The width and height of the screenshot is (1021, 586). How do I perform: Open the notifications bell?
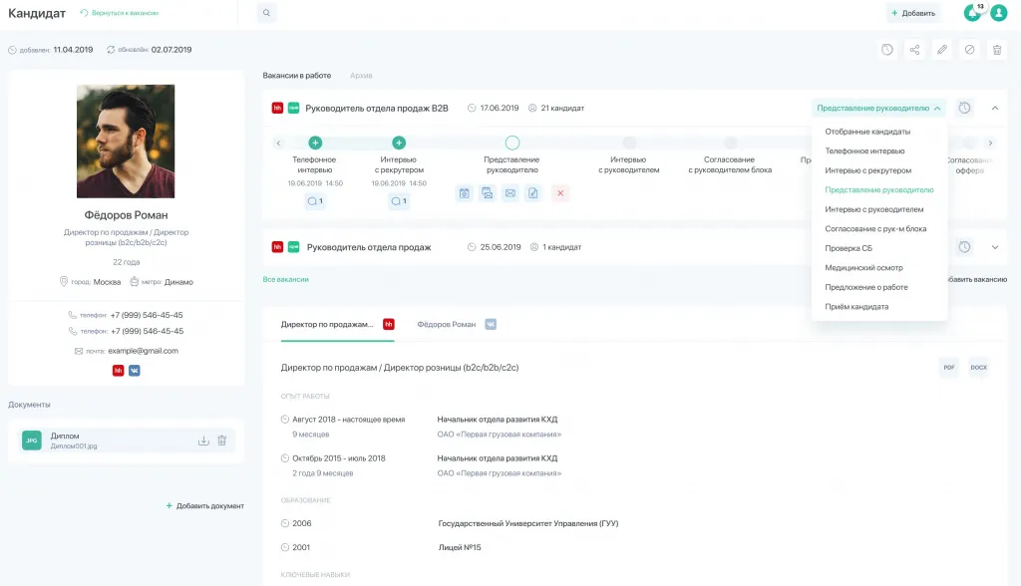coord(972,13)
